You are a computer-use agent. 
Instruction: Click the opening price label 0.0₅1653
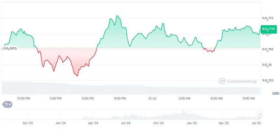tap(10, 48)
